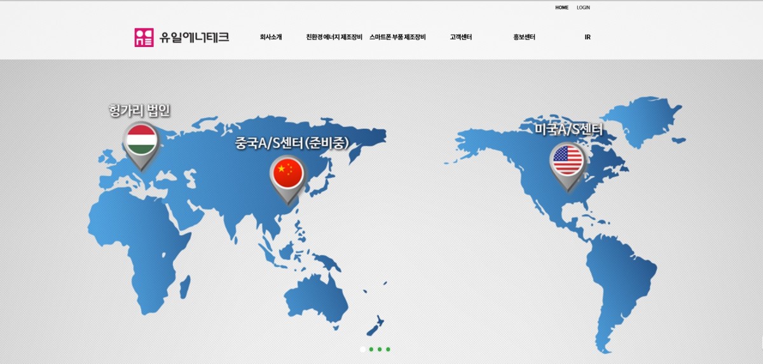This screenshot has width=763, height=364.
Task: Click the Hungary flag map pin
Action: 141,141
